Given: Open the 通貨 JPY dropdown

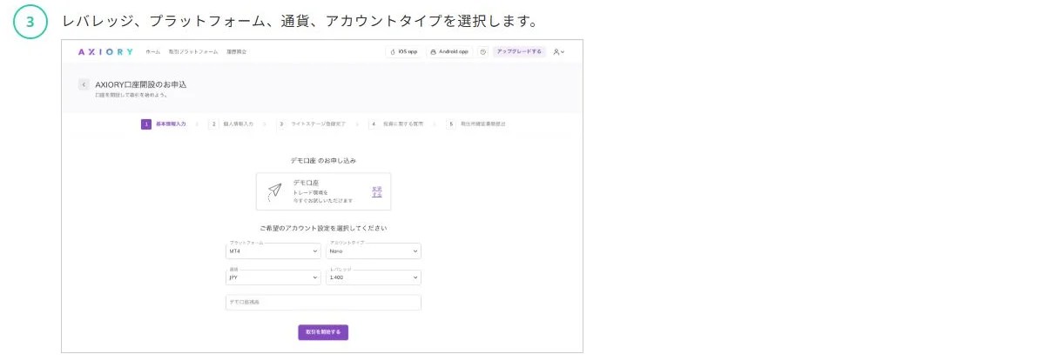Looking at the screenshot, I should point(273,277).
